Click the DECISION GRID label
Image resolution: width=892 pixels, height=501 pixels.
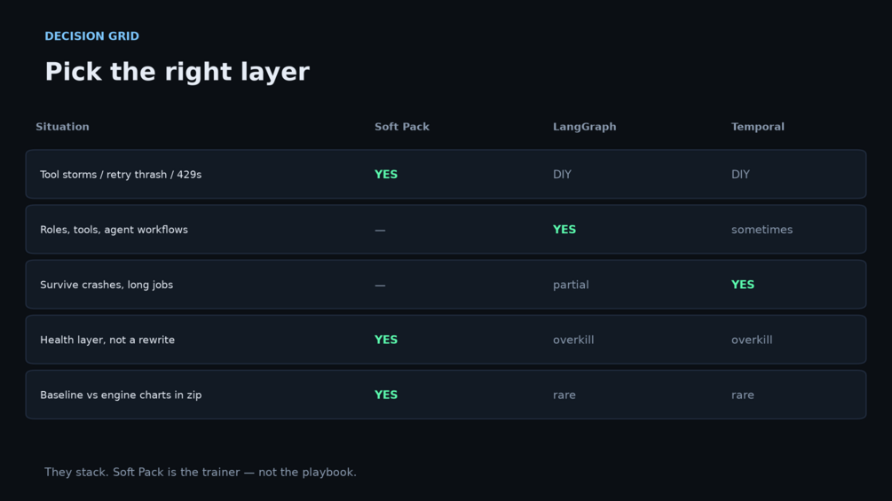(91, 36)
